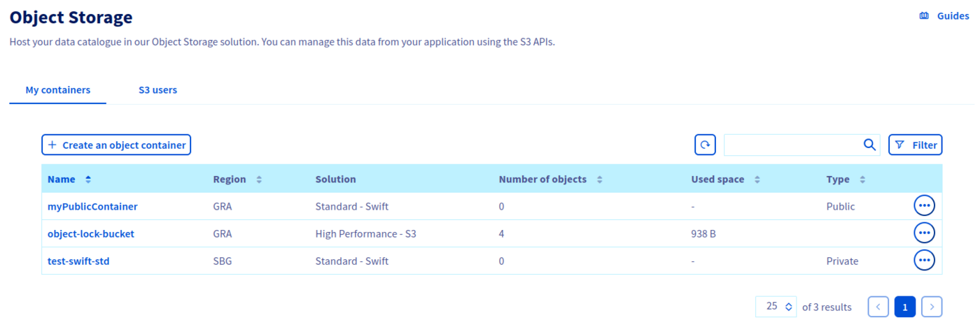Screen dimensions: 980x334
Task: Click Create an object container button
Action: coord(116,145)
